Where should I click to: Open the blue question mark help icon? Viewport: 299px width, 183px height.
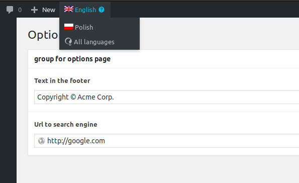pyautogui.click(x=102, y=10)
